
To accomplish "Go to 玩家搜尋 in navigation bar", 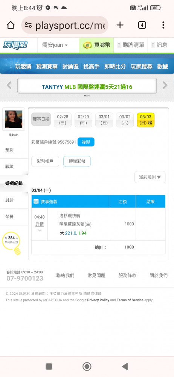I will coord(142,67).
